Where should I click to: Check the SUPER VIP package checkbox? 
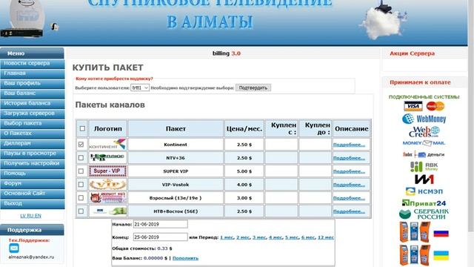click(81, 171)
